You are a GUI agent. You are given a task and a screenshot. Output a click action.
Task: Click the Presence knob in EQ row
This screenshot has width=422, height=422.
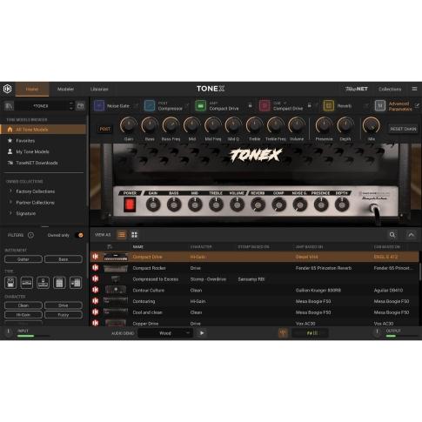tap(324, 125)
